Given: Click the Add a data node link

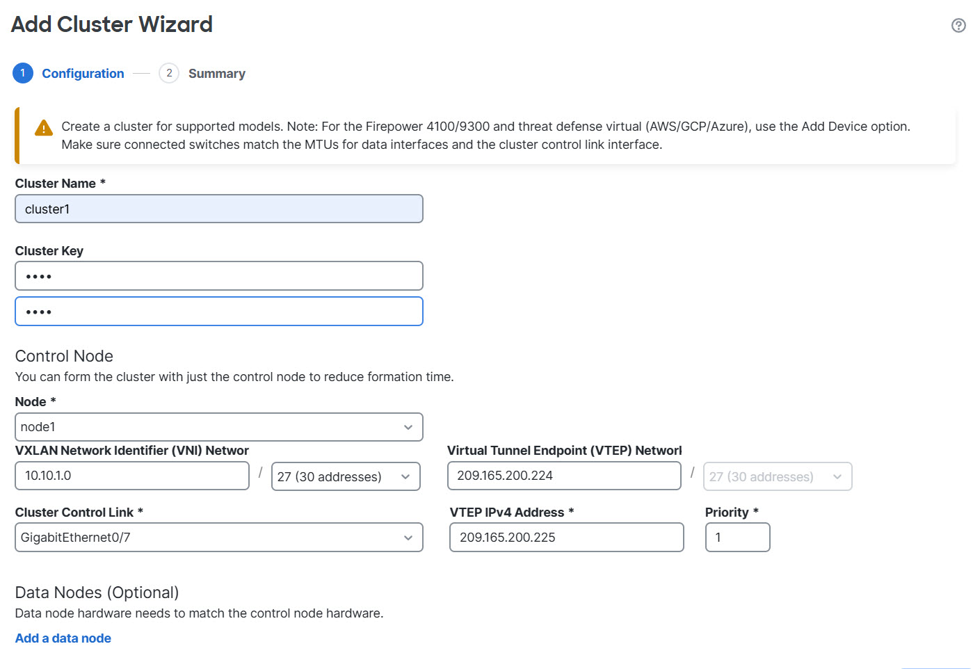Looking at the screenshot, I should coord(63,638).
